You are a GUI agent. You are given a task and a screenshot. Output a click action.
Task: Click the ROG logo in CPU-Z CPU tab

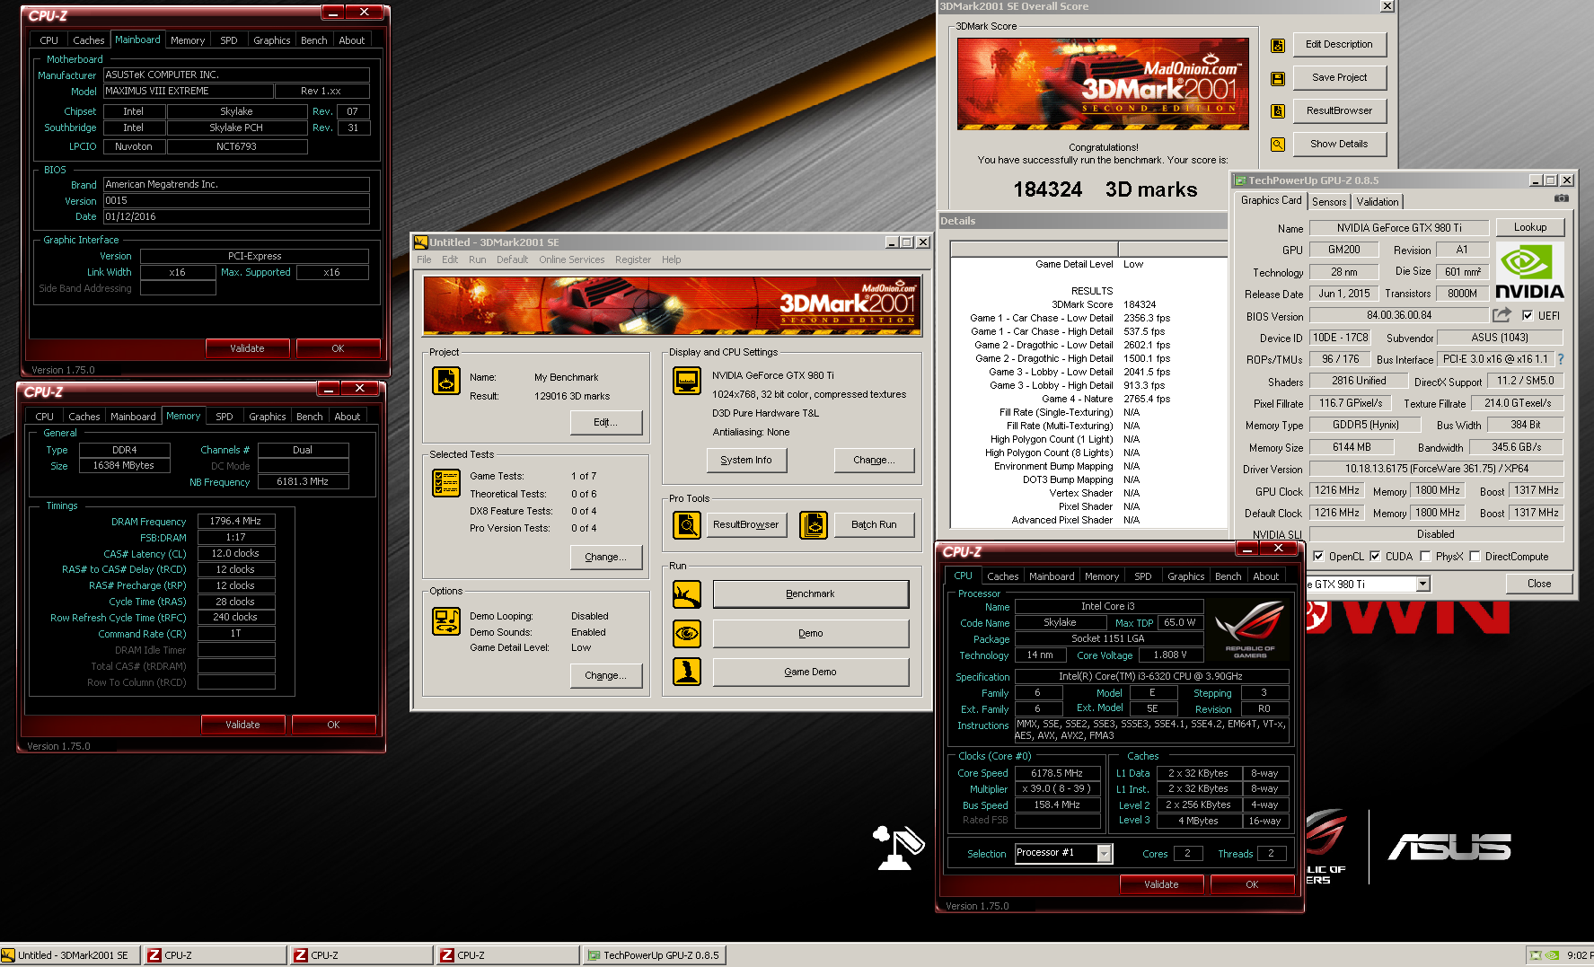(x=1249, y=630)
